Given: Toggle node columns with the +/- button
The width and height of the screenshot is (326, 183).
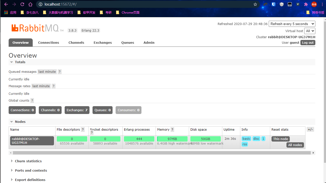Looking at the screenshot, I should 310,129.
